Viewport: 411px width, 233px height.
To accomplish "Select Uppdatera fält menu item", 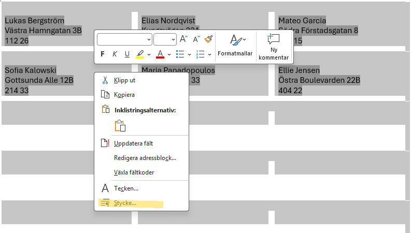I will [141, 143].
